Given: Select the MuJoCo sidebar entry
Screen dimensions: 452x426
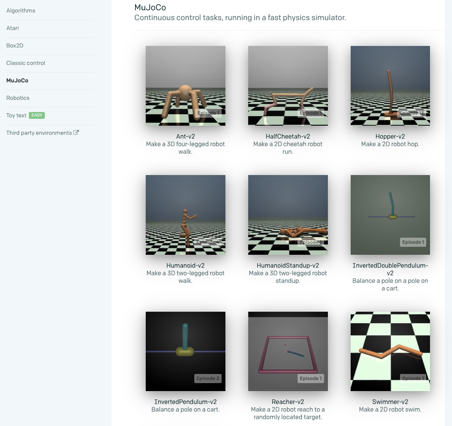Looking at the screenshot, I should click(17, 80).
